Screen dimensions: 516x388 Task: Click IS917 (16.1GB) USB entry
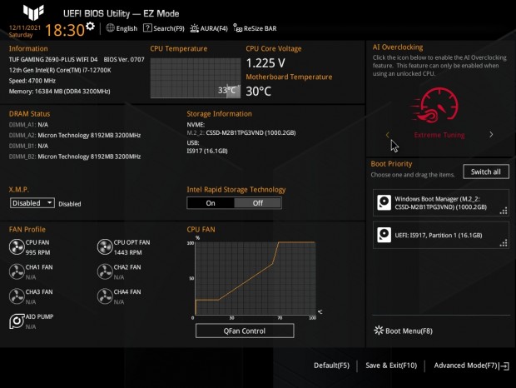click(x=207, y=151)
